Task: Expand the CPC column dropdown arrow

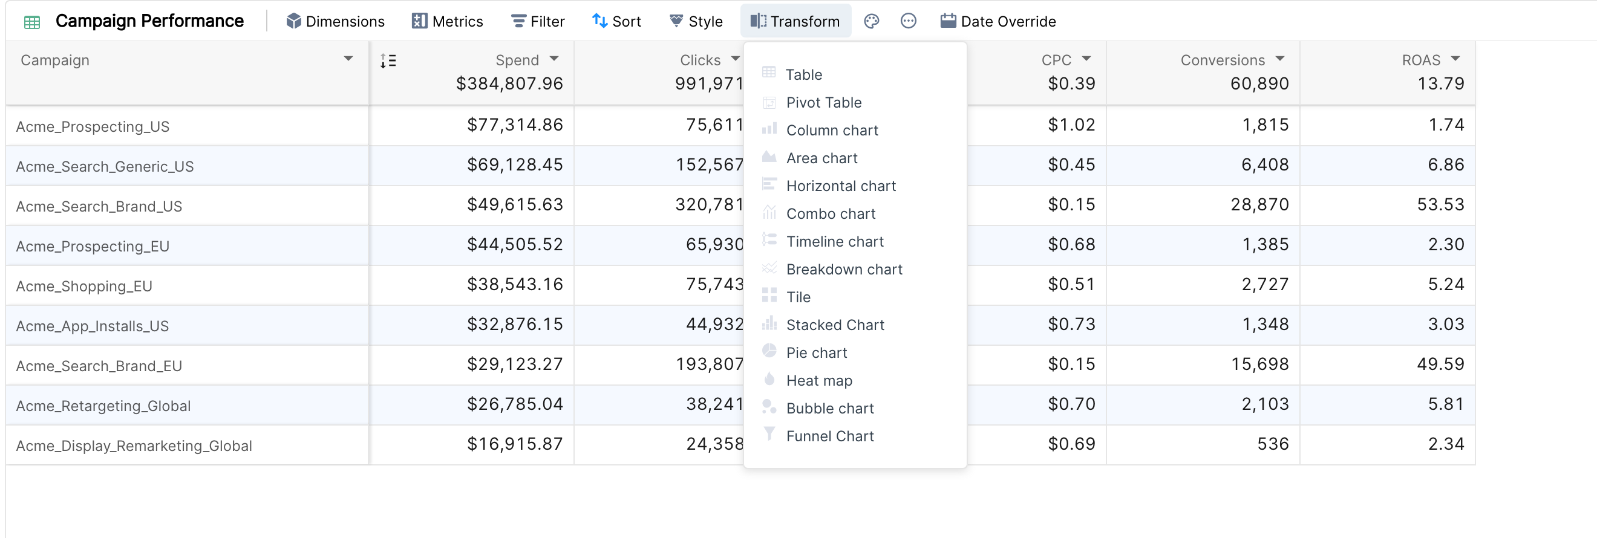Action: click(x=1086, y=59)
